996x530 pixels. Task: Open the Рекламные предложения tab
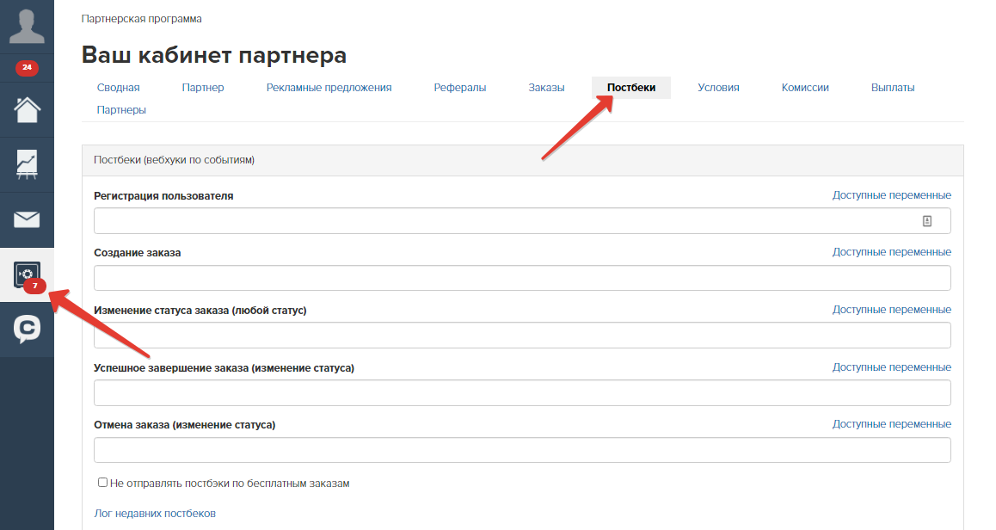coord(329,88)
